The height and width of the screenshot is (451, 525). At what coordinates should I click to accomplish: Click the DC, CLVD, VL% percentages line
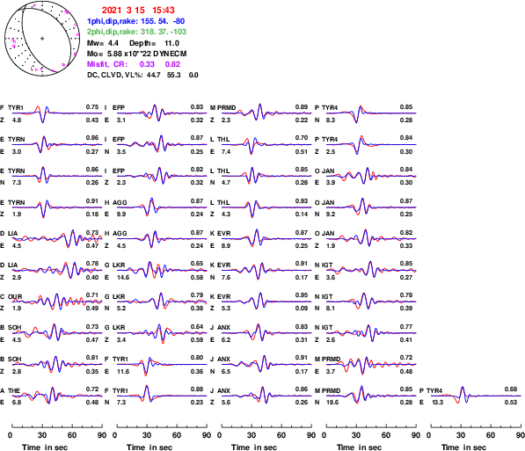(x=142, y=75)
